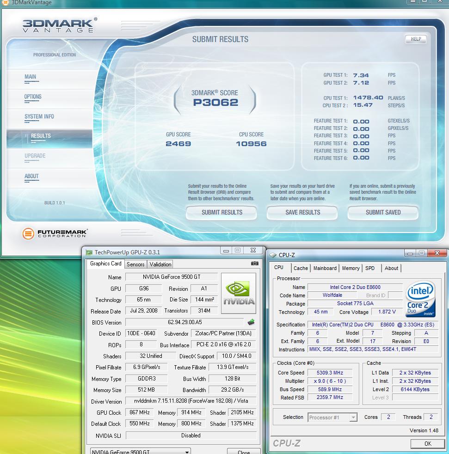Click Close button in GPU-Z
449x454 pixels.
tap(244, 452)
